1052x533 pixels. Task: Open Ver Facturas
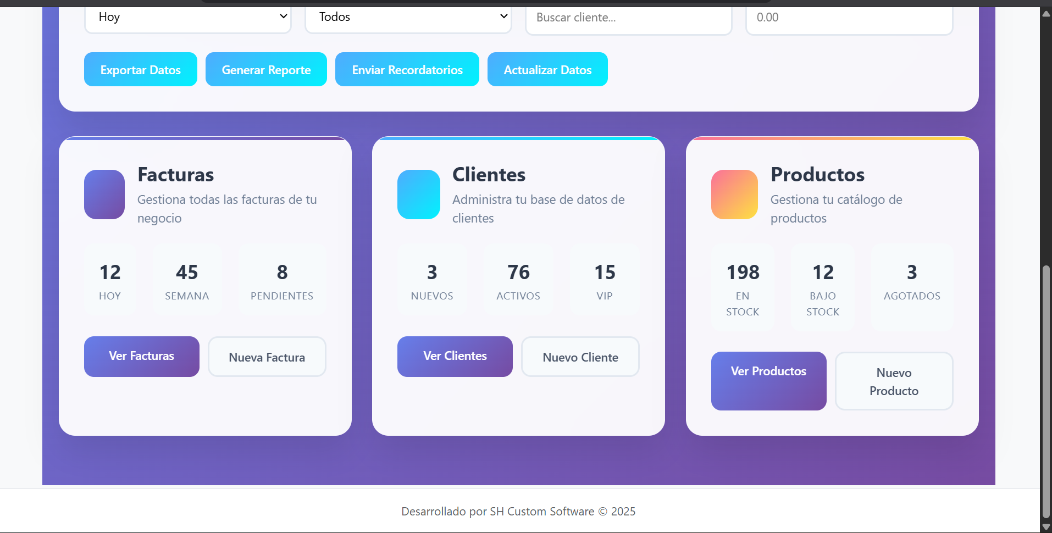(x=142, y=357)
